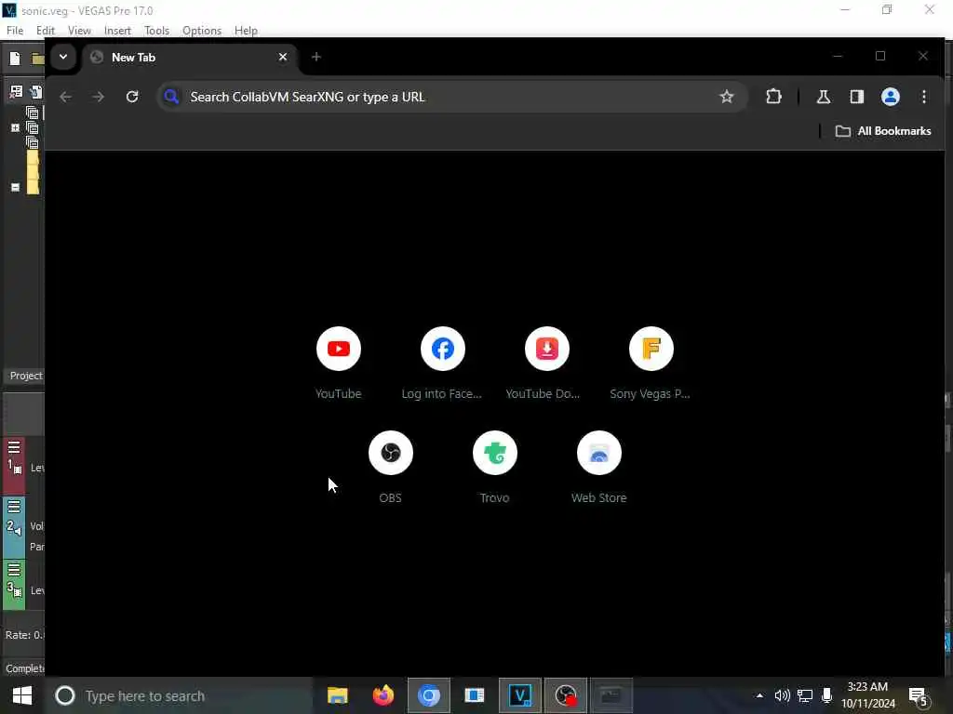Open track 2 hamburger menu in VEGAS
953x714 pixels.
pos(14,507)
